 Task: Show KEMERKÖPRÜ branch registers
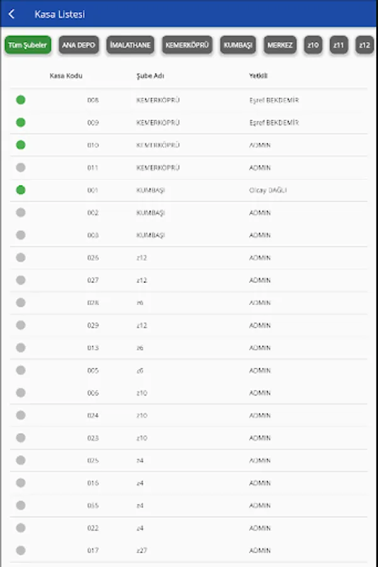point(187,45)
